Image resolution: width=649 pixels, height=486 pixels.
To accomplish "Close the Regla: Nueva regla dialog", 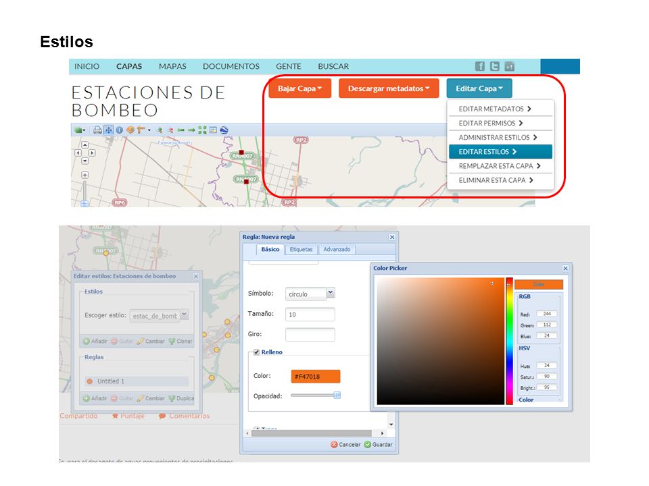I will pos(392,237).
